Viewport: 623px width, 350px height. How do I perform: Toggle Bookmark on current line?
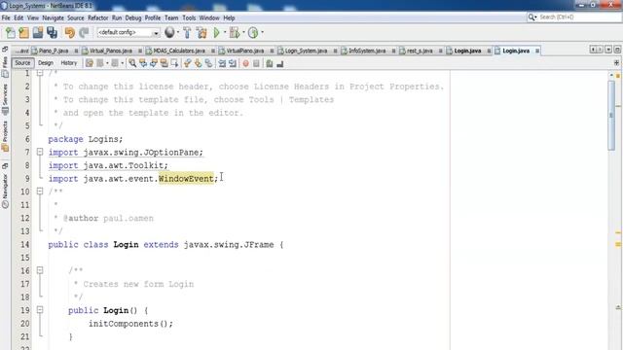tap(208, 63)
